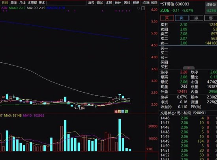Click the blue 卖 sell button
This screenshot has width=217, height=160.
(x=181, y=18)
